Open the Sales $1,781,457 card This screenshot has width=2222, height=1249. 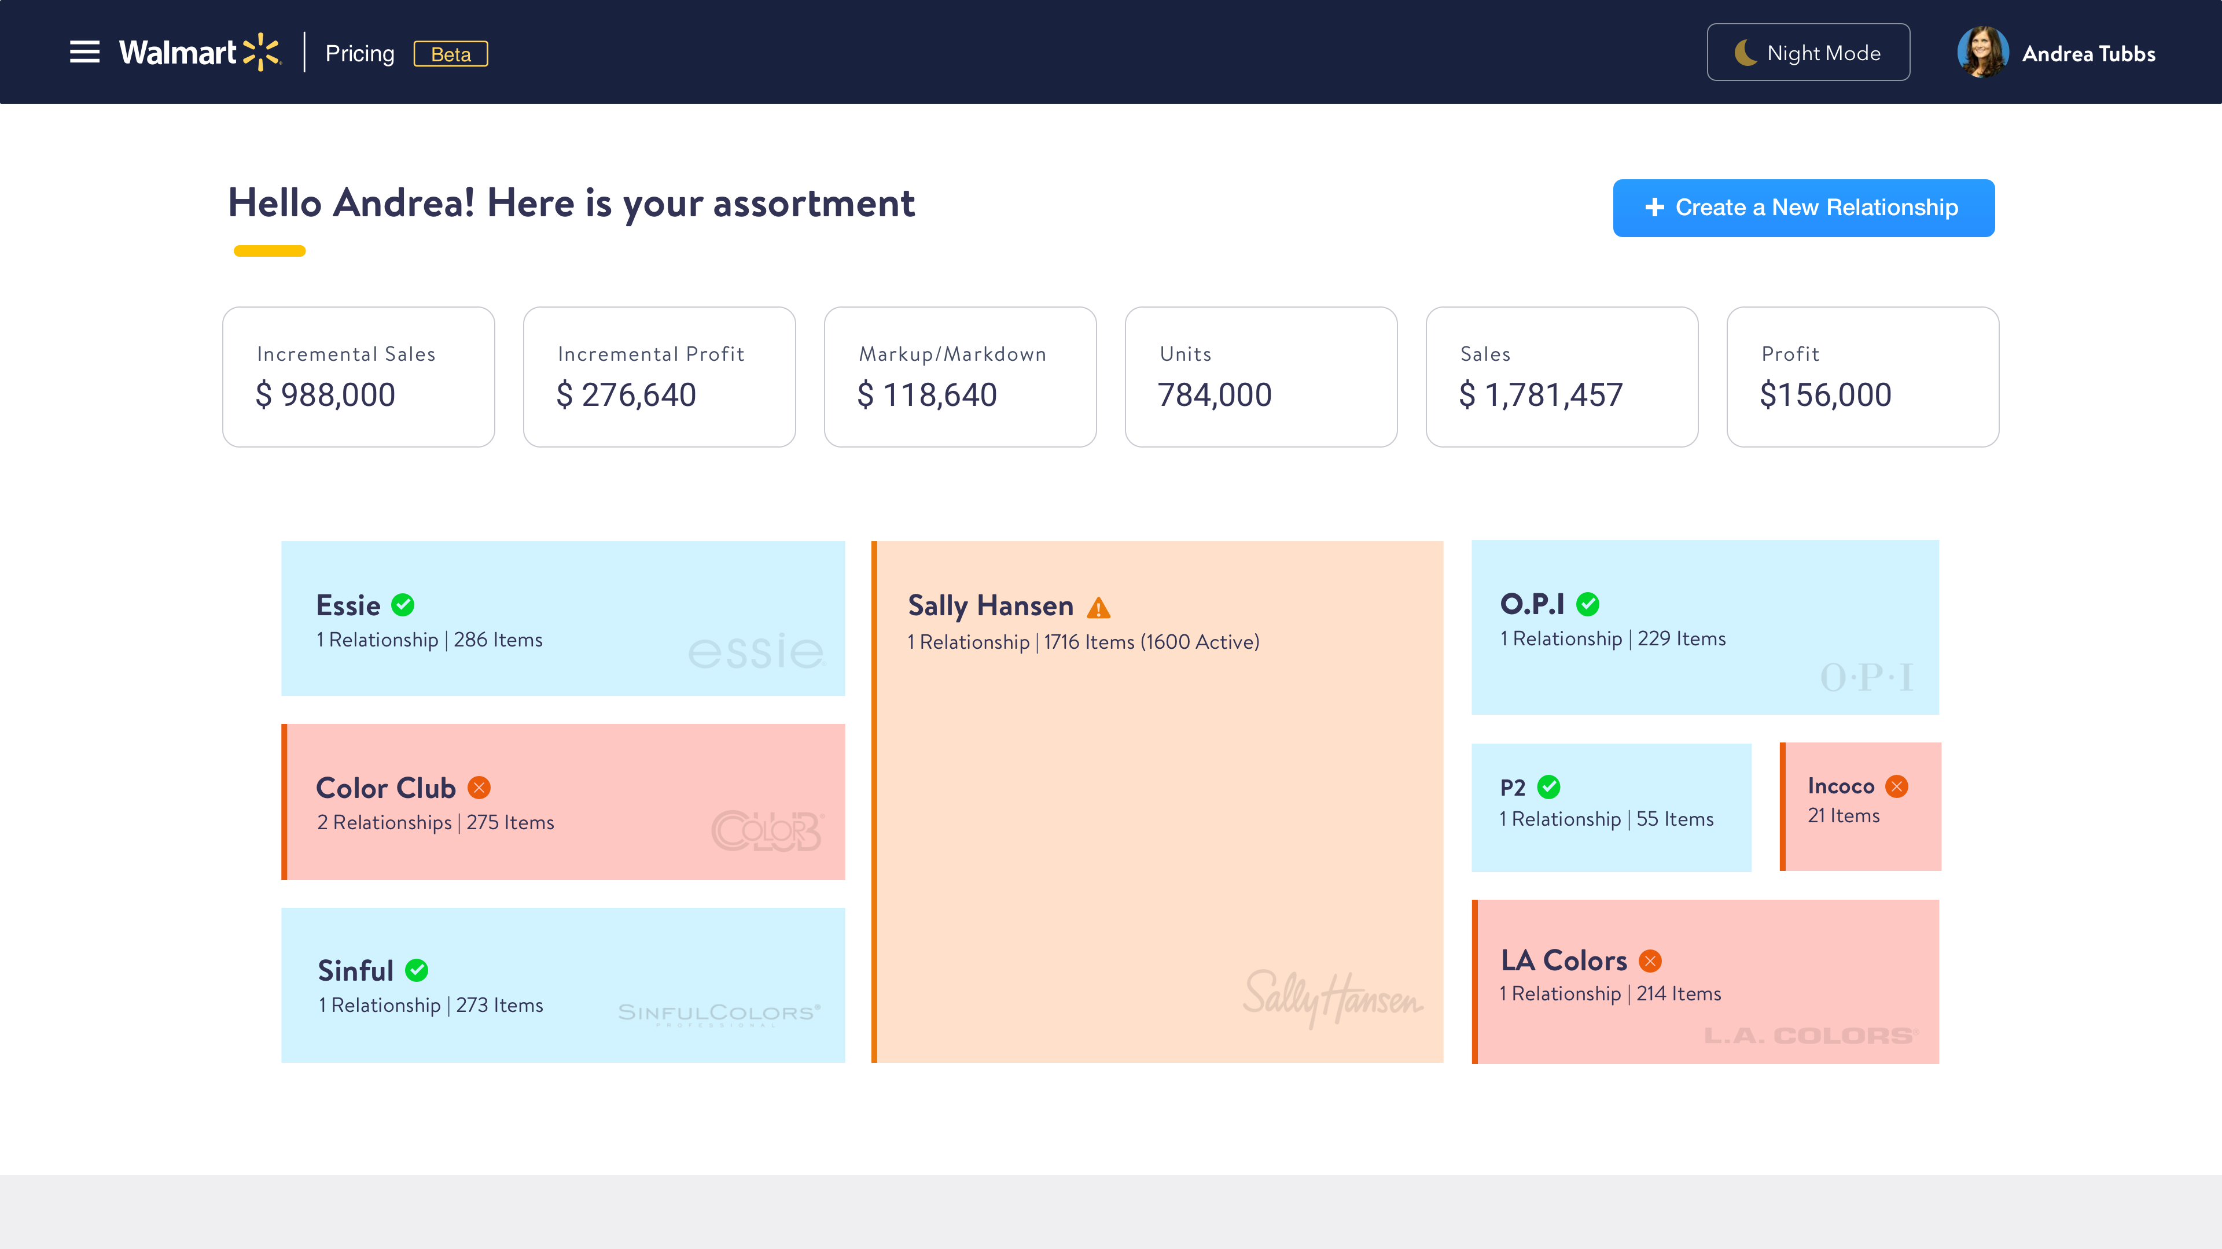coord(1562,376)
